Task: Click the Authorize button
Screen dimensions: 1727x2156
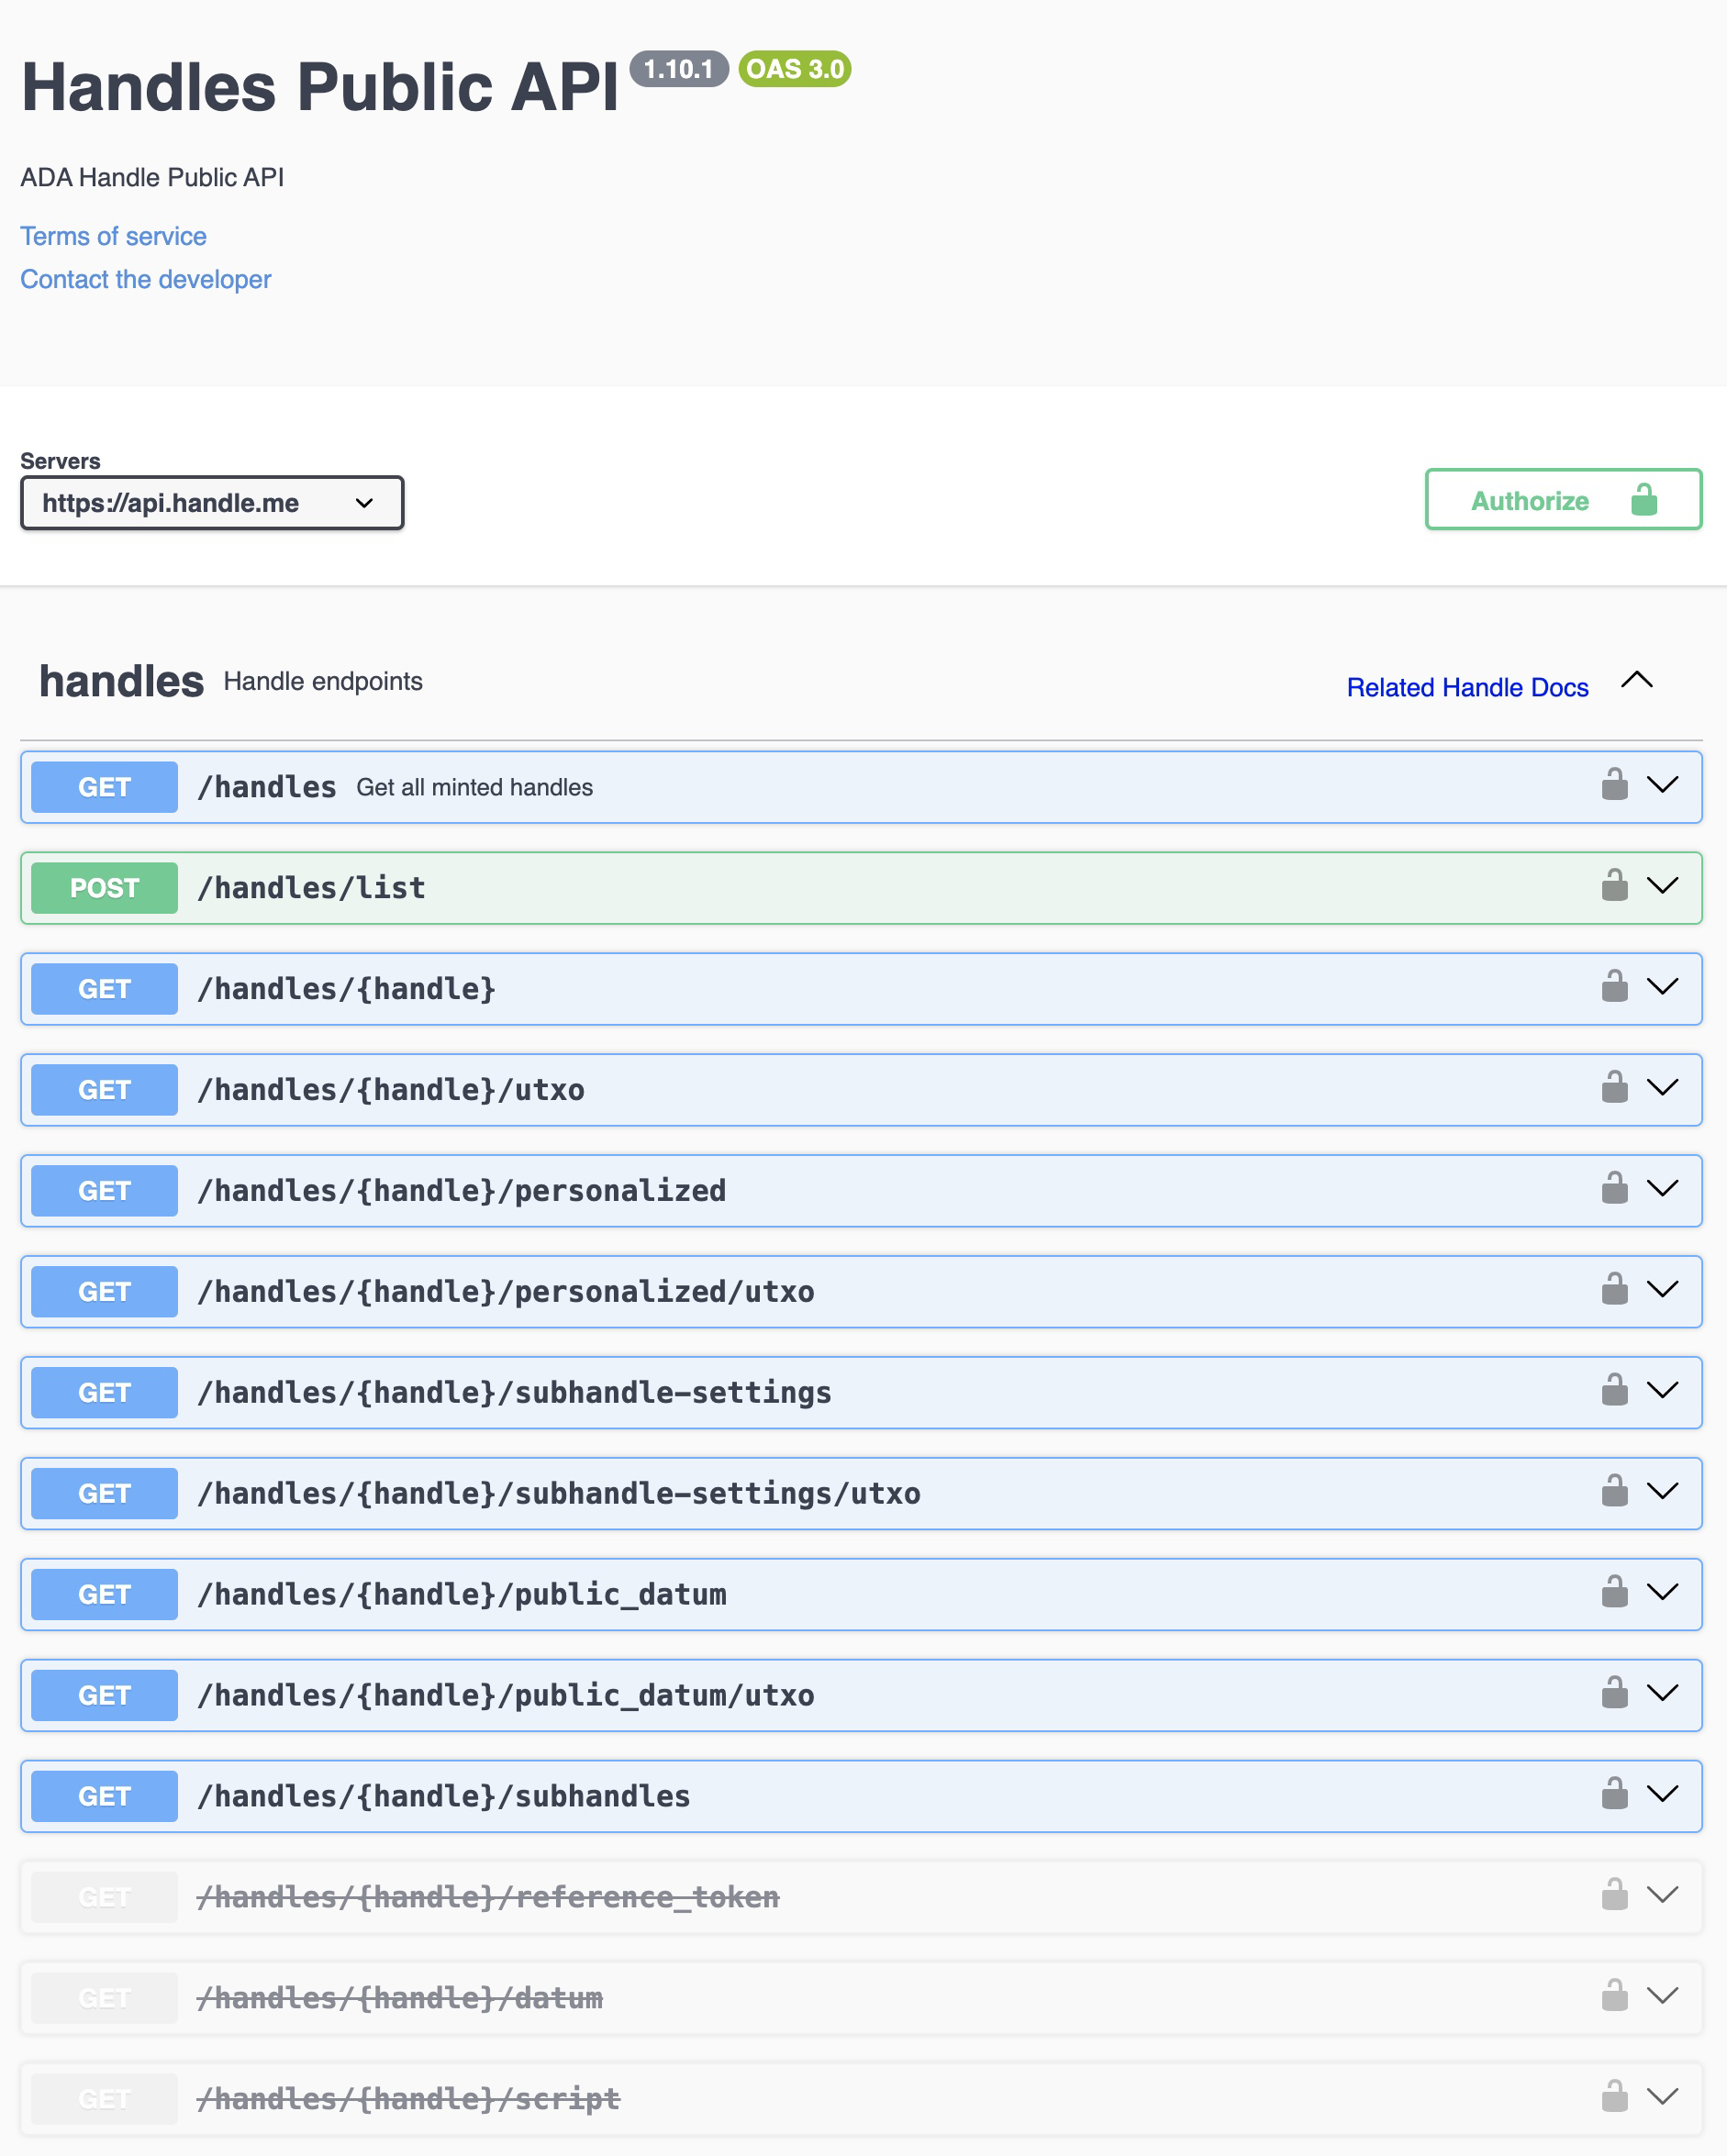Action: click(1563, 499)
